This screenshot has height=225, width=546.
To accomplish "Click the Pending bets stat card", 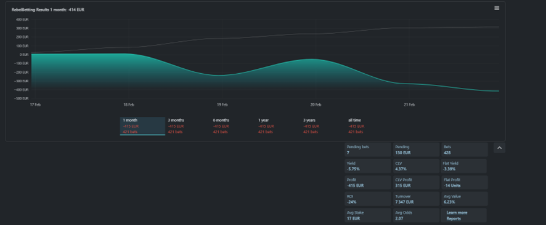I will coord(368,149).
